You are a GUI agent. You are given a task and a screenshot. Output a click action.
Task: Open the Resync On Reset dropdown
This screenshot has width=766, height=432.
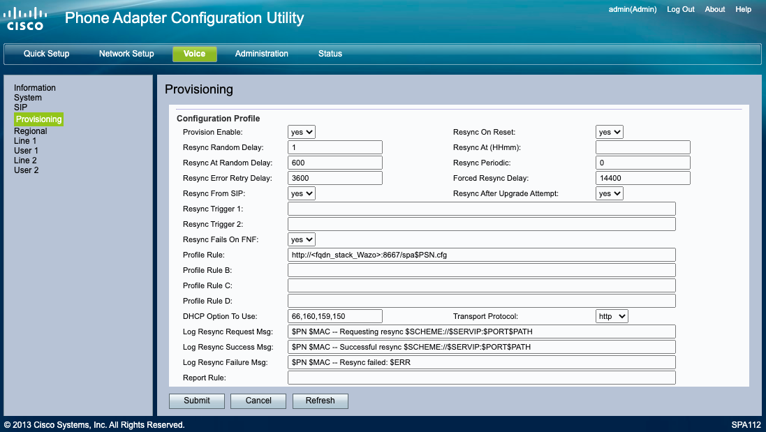click(609, 133)
